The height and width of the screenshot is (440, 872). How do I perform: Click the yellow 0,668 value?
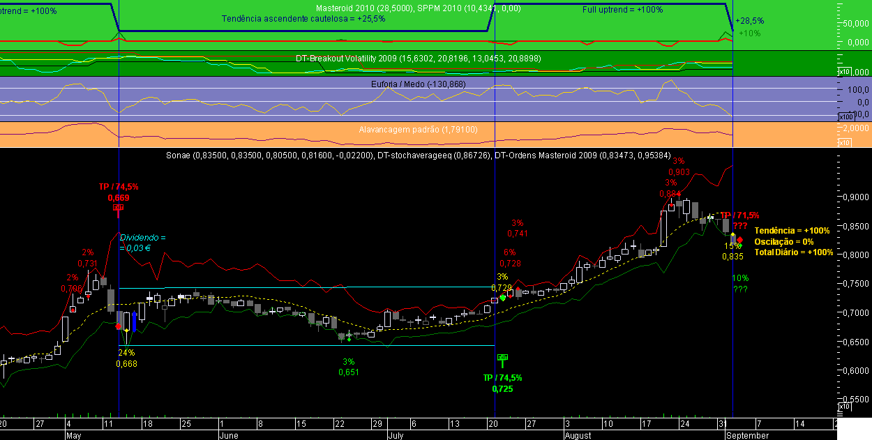126,363
